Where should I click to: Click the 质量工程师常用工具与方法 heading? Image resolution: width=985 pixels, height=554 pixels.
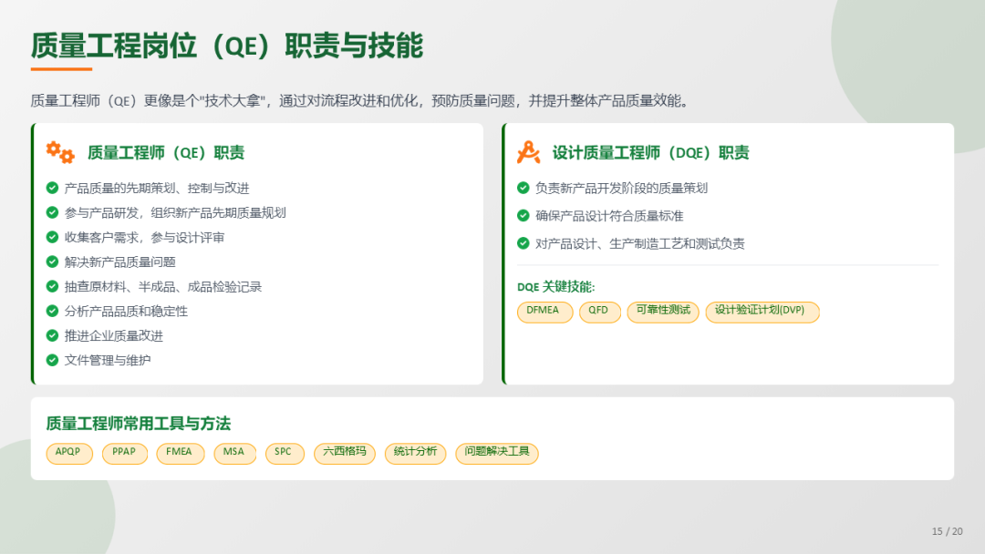(x=139, y=424)
